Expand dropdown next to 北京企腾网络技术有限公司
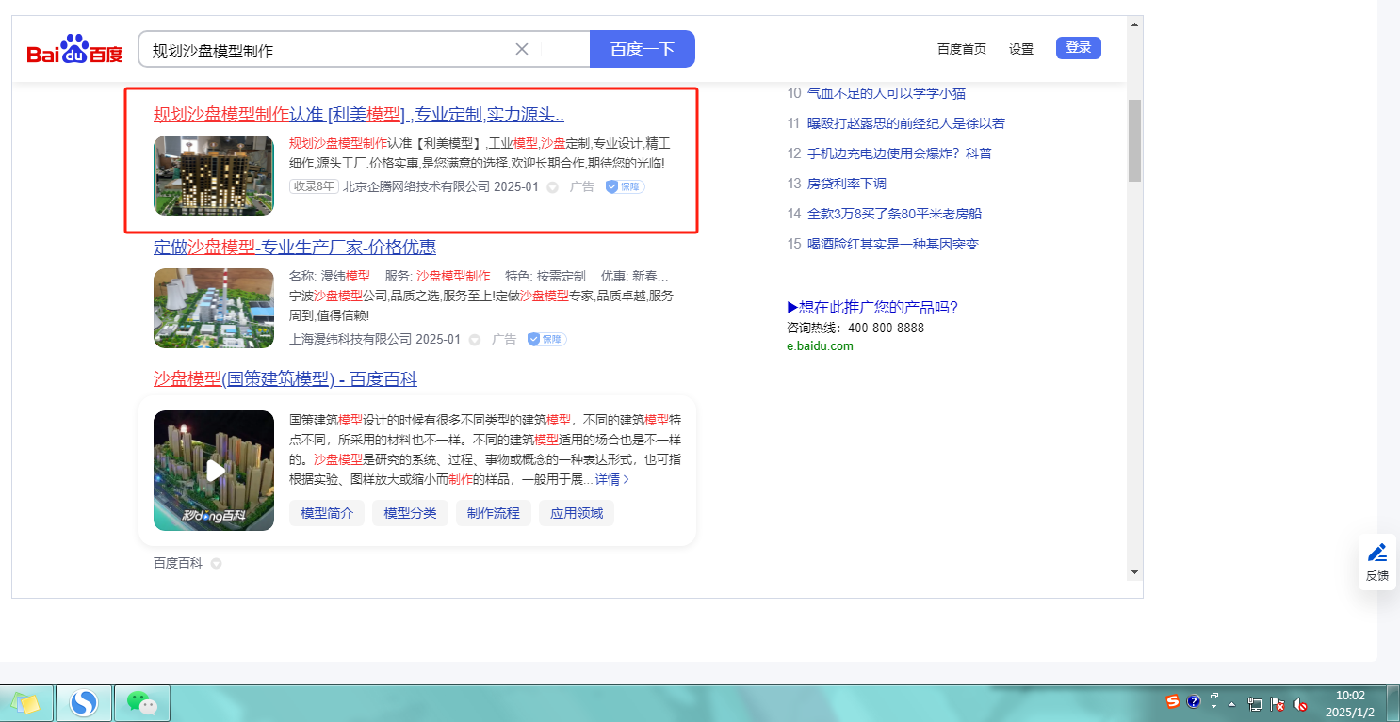The height and width of the screenshot is (722, 1400). (553, 187)
